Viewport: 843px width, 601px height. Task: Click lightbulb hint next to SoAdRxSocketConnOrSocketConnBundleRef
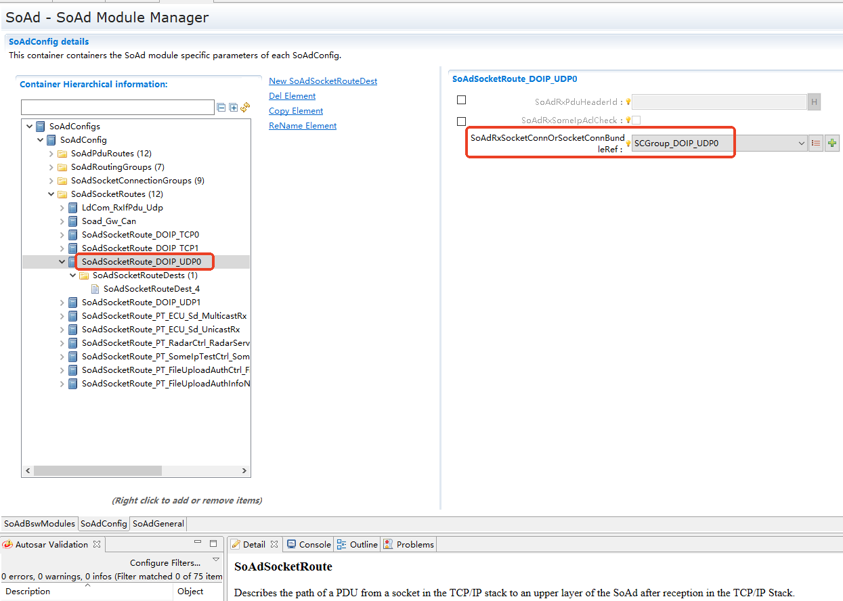[628, 143]
